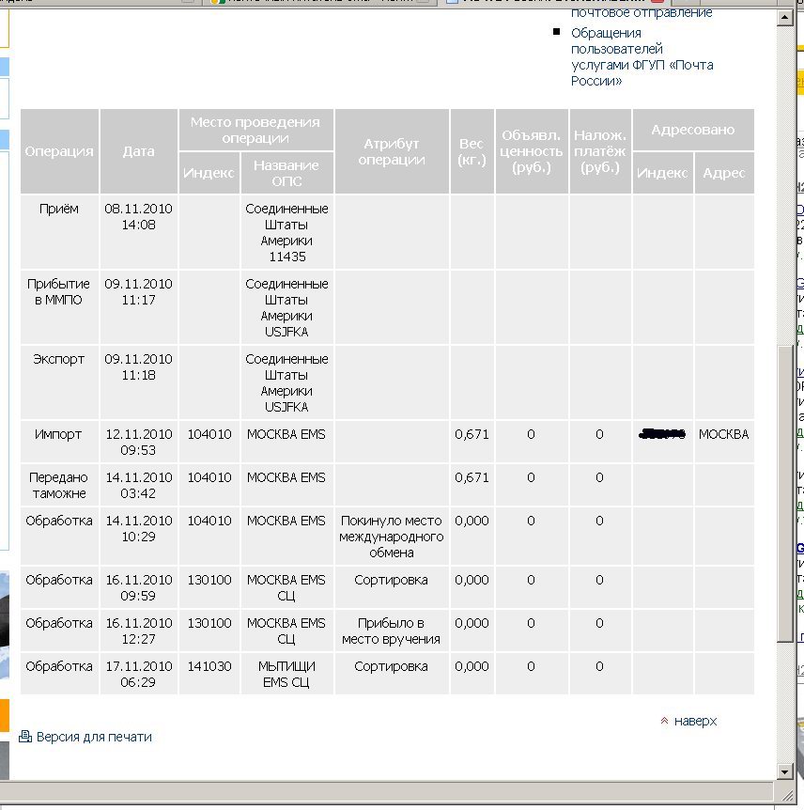Select the Дата column header
The image size is (804, 810).
(138, 151)
